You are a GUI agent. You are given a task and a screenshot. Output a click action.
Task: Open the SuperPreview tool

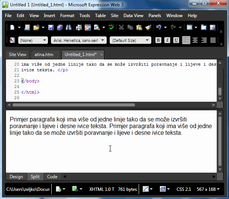[88, 27]
